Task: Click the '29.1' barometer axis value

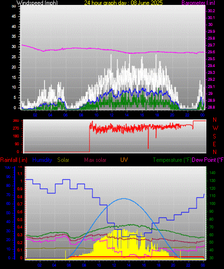Action: point(211,87)
